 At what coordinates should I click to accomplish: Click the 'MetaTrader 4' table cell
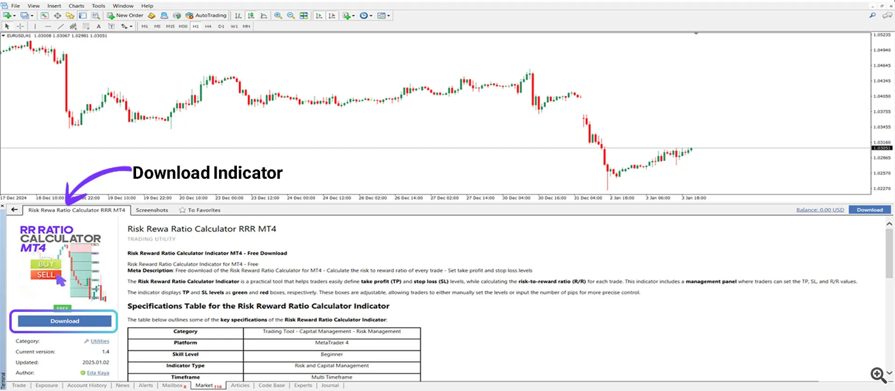click(x=332, y=343)
